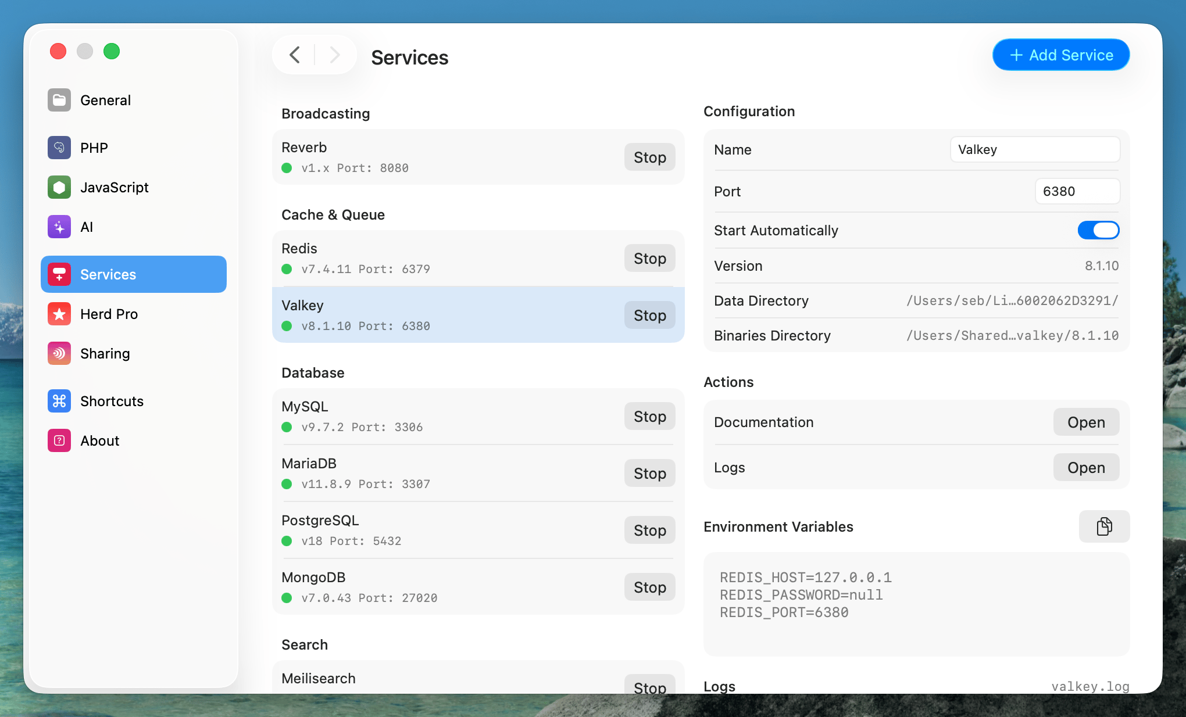Viewport: 1186px width, 717px height.
Task: Click the Binaries Directory path value
Action: (1012, 336)
